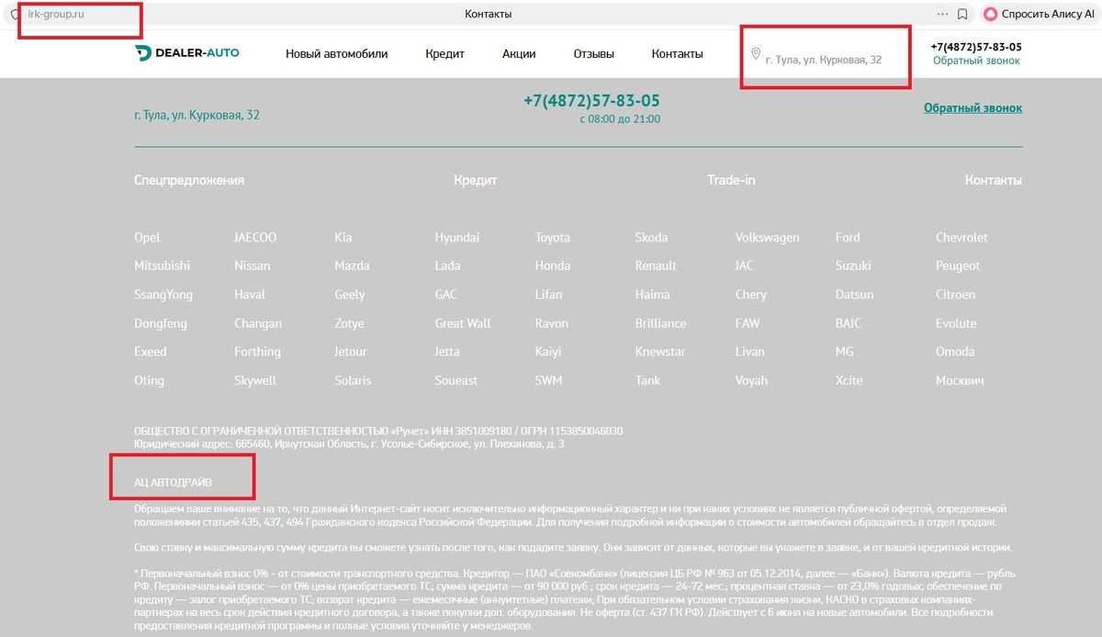Image resolution: width=1102 pixels, height=637 pixels.
Task: Click the location pin icon near address
Action: tap(756, 54)
